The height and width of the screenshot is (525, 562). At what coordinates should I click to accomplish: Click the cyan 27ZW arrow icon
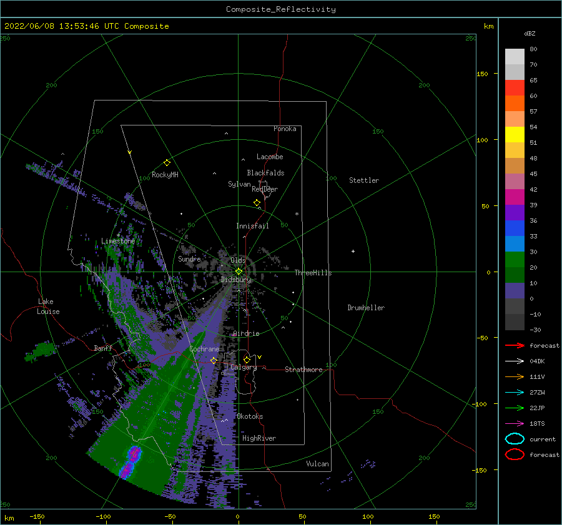[515, 393]
